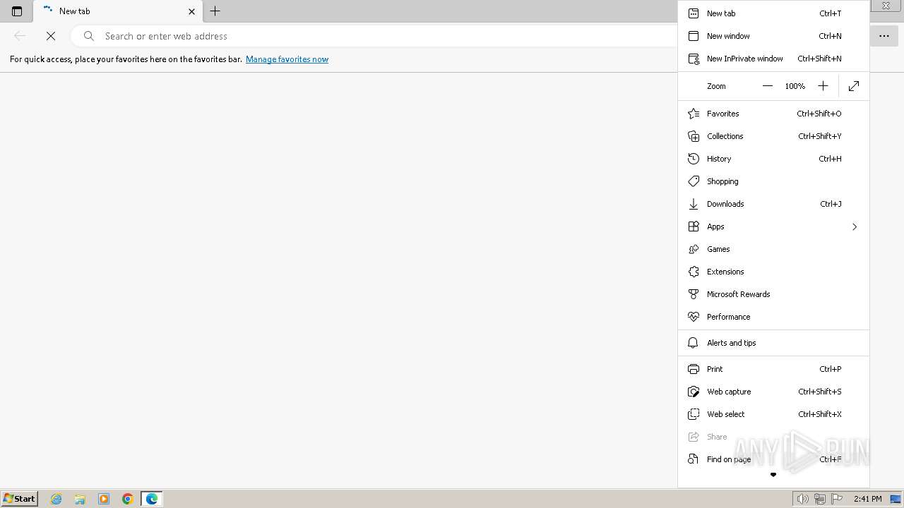Click the tab actions menu icon
This screenshot has width=904, height=508.
(x=17, y=11)
